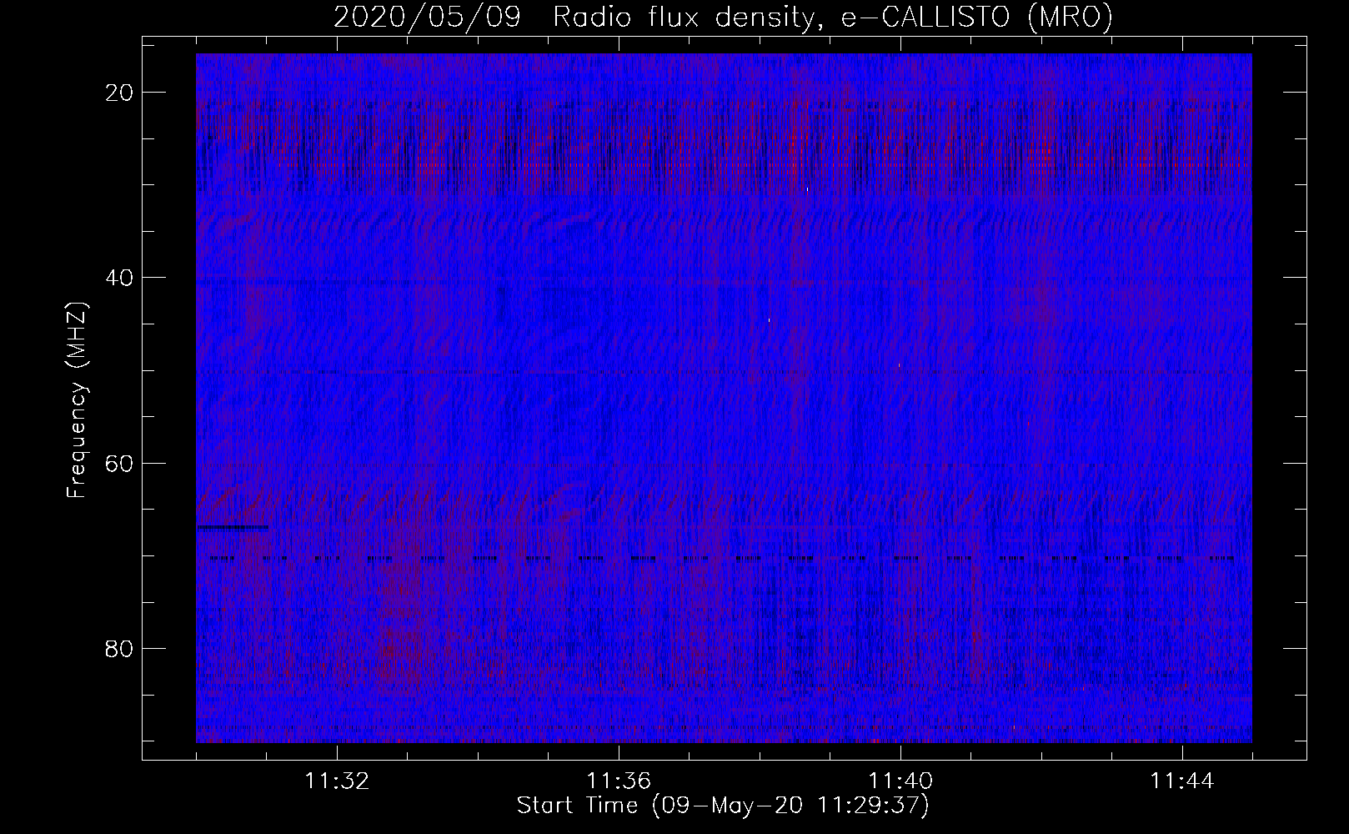Click the 'Start Time (09-May-20 11:29:37)' axis label
Screen dimensions: 1349x834
(x=723, y=806)
